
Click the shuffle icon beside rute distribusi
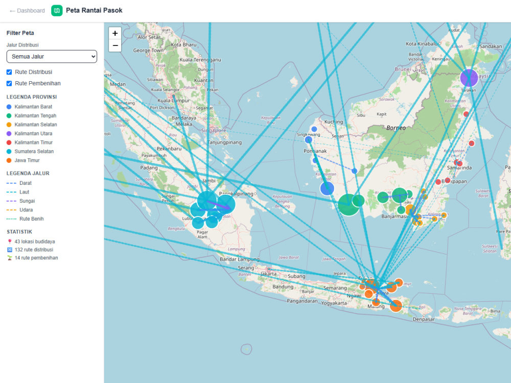pos(9,250)
